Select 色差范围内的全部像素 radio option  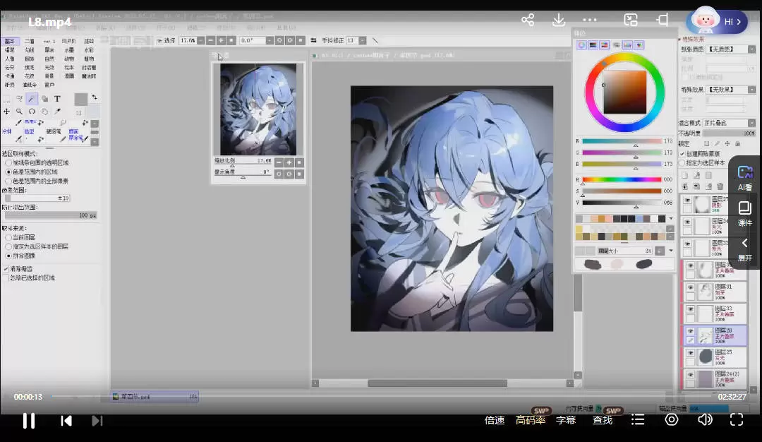[8, 181]
